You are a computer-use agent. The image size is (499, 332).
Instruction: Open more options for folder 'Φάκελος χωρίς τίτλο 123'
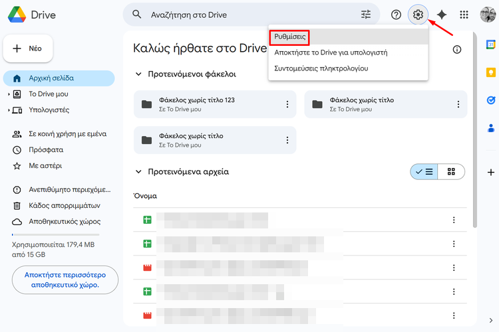click(287, 104)
